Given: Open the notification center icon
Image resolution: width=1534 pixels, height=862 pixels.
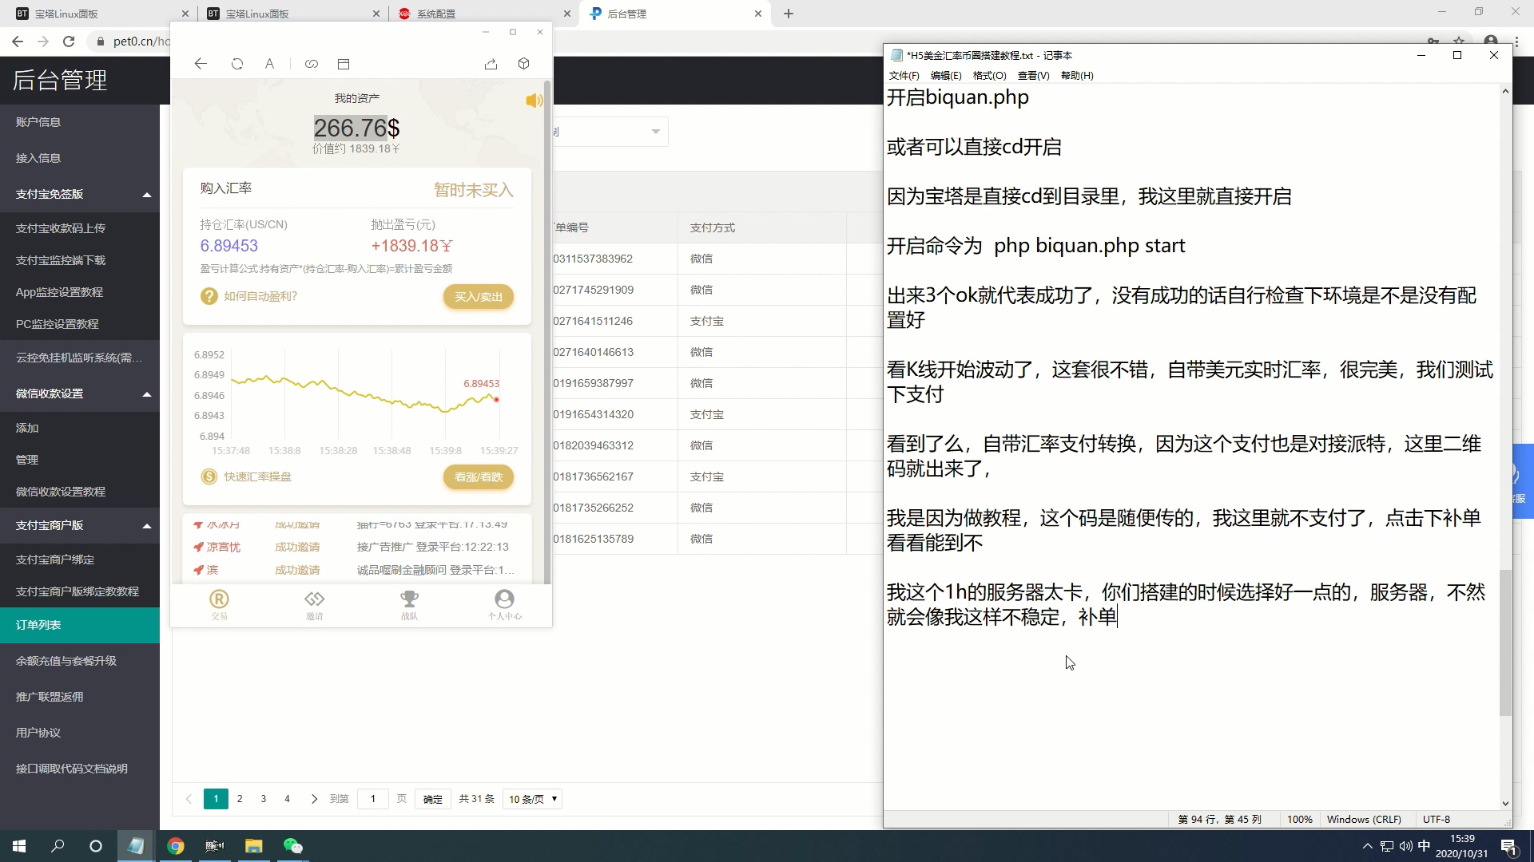Looking at the screenshot, I should coord(1509,847).
